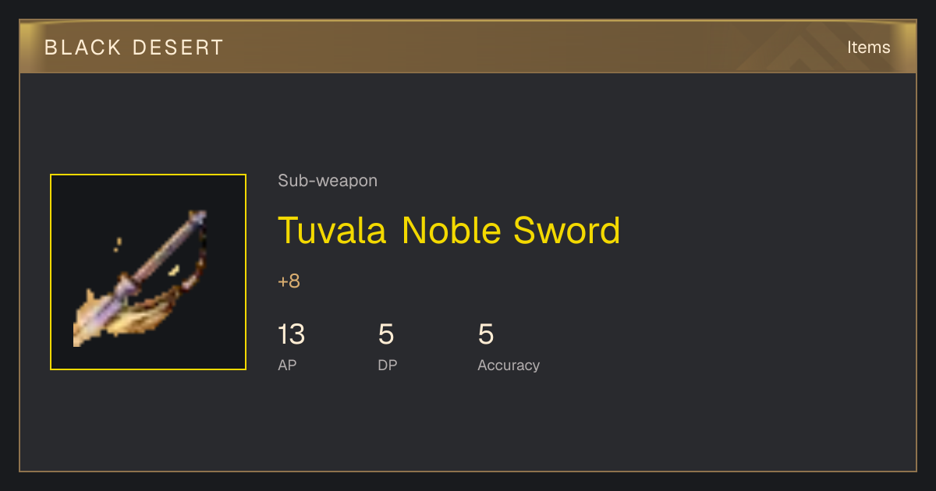
Task: Click the Accuracy stat label
Action: point(509,365)
